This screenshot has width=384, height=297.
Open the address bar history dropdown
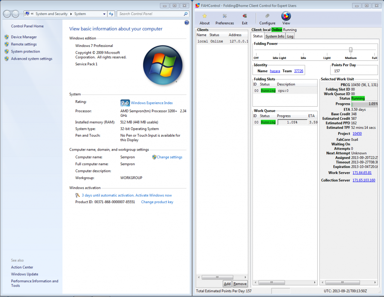(x=104, y=14)
